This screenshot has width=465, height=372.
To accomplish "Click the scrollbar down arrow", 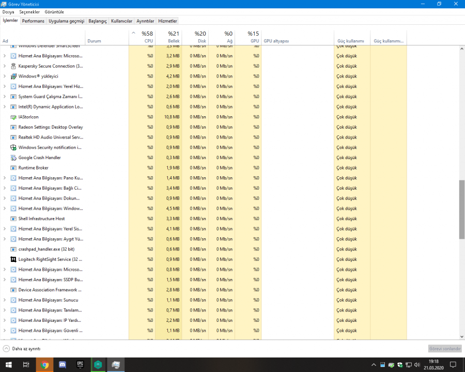I will pos(462,337).
